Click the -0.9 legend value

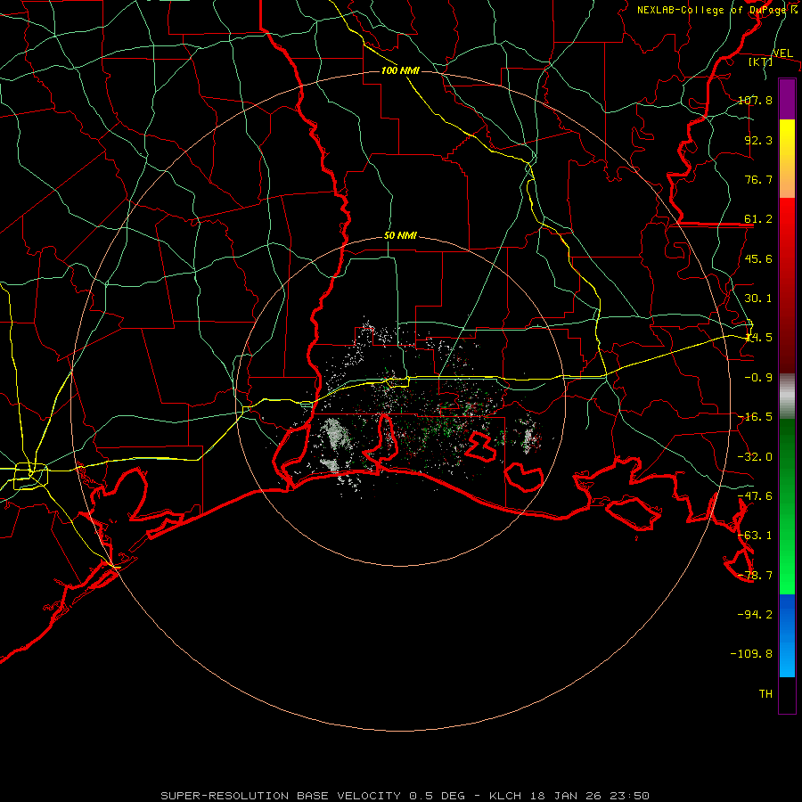point(758,378)
